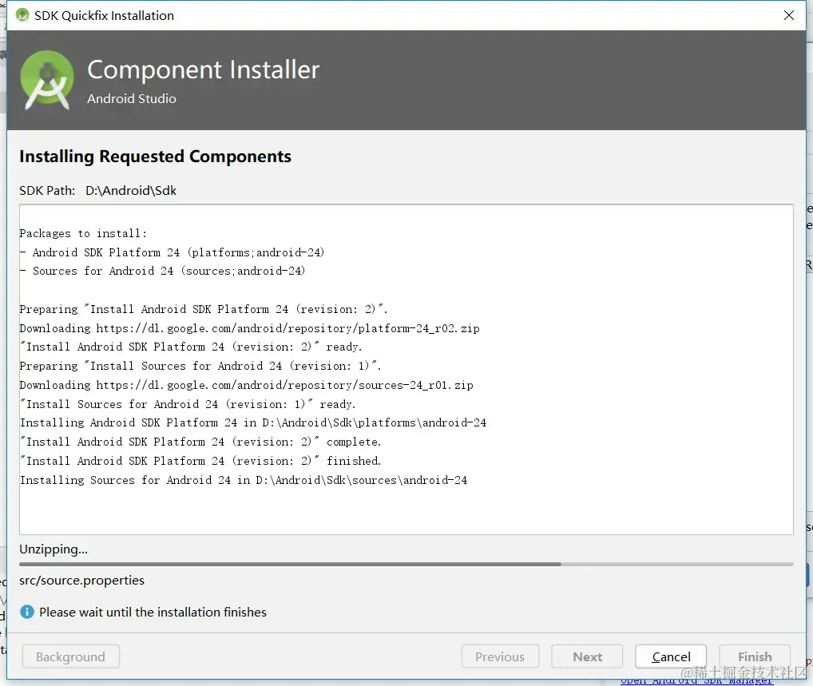The width and height of the screenshot is (813, 686).
Task: Click the 'SDK Quickfix Installation' window title
Action: (x=104, y=15)
